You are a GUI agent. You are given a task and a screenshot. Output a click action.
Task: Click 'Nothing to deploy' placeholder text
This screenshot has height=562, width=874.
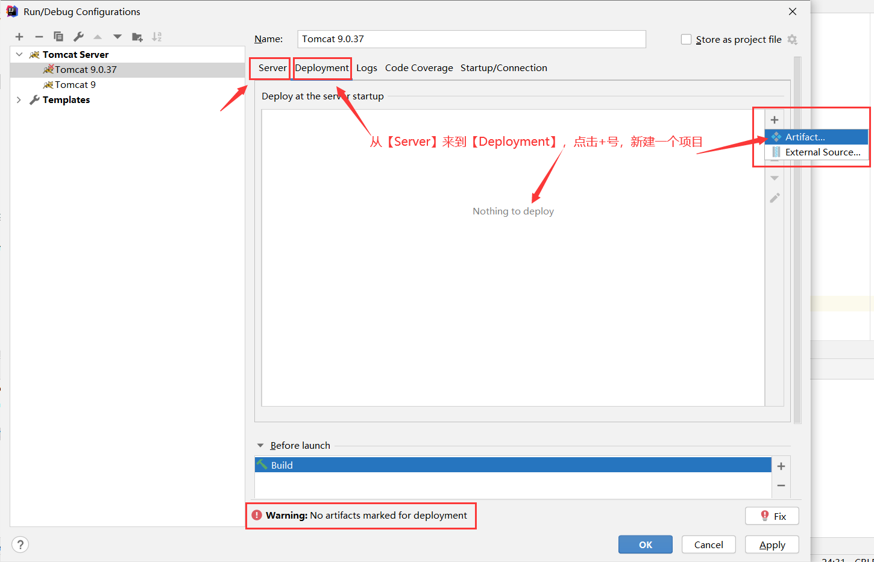pyautogui.click(x=513, y=211)
